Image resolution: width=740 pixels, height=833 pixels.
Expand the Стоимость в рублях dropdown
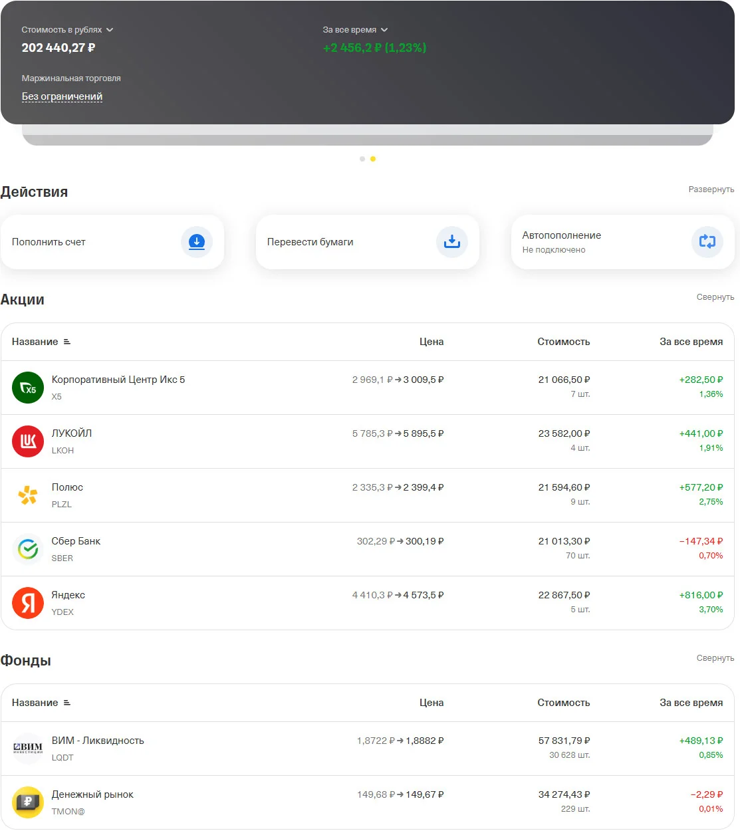(x=67, y=30)
